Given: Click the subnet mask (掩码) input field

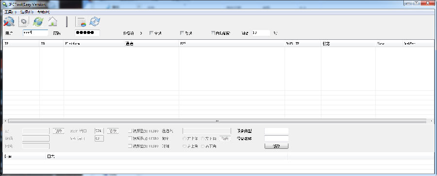Looking at the screenshot, I should click(35, 138).
